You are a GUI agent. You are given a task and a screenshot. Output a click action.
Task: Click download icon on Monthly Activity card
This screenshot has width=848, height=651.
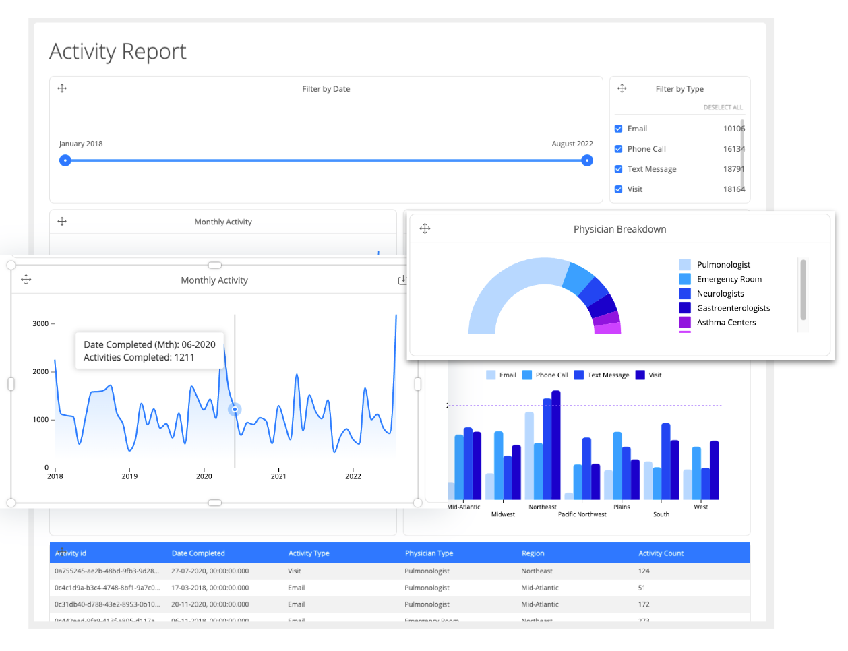[402, 280]
